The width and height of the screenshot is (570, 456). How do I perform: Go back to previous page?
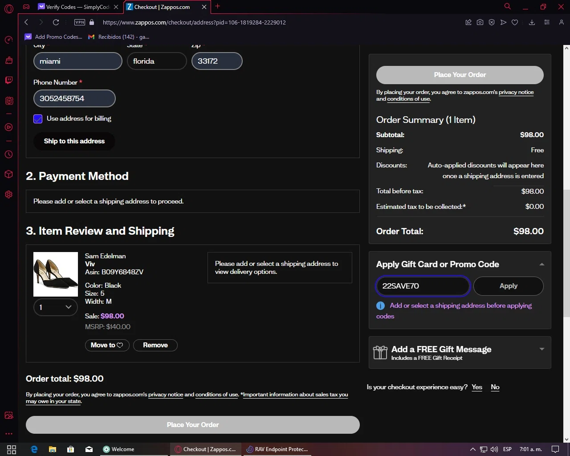pyautogui.click(x=26, y=22)
